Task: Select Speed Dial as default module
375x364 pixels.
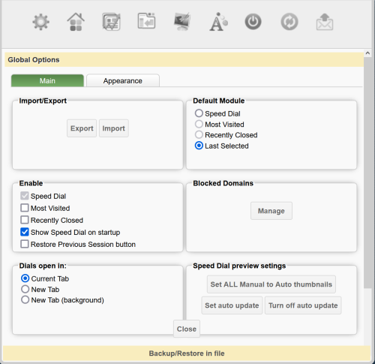Action: tap(199, 113)
